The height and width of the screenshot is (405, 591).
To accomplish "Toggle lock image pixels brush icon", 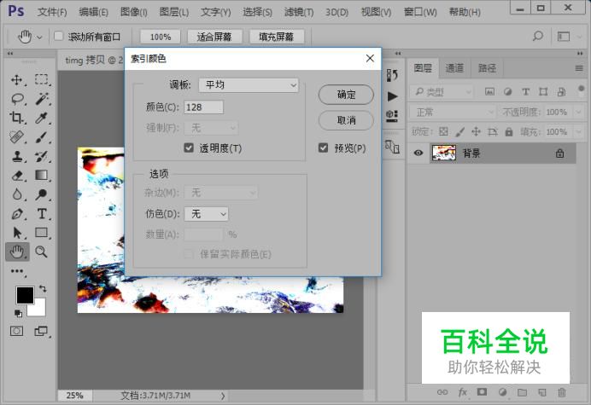I will pyautogui.click(x=459, y=131).
